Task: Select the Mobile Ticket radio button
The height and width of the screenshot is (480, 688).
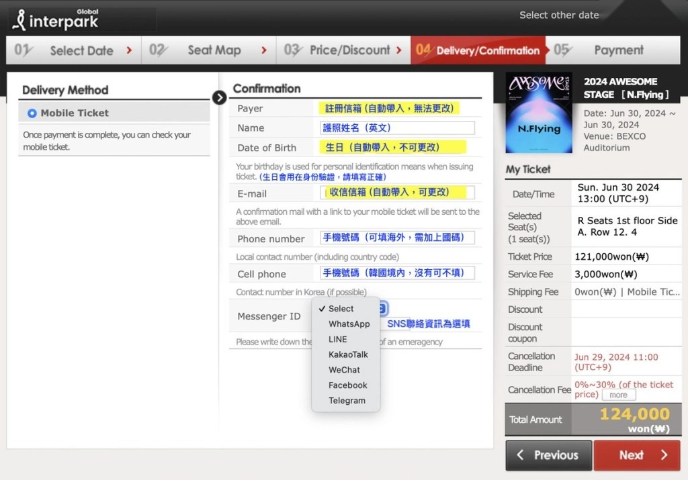Action: click(32, 113)
